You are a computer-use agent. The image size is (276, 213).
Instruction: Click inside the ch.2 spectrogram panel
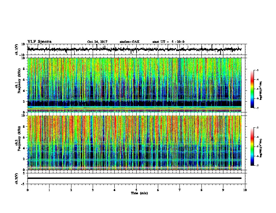click(x=134, y=143)
